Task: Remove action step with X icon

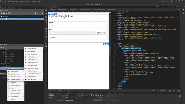Action: click(x=4, y=48)
